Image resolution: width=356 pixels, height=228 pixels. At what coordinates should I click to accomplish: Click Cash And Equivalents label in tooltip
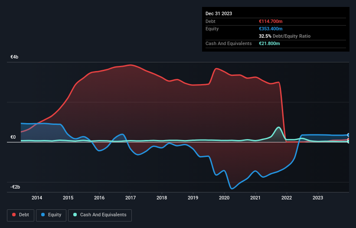229,43
